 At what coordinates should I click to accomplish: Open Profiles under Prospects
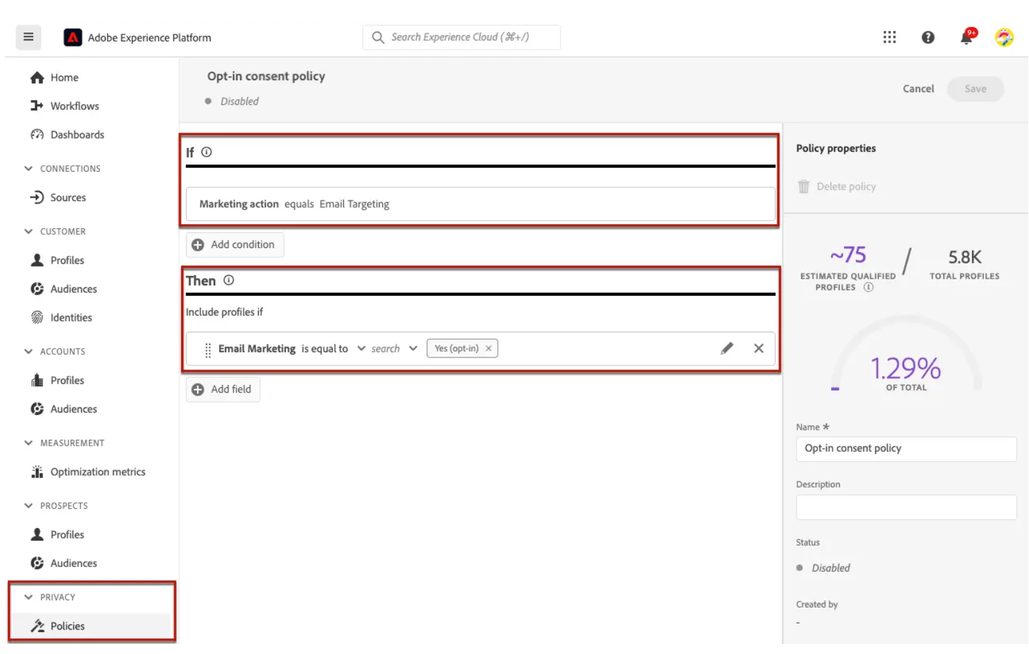point(57,535)
